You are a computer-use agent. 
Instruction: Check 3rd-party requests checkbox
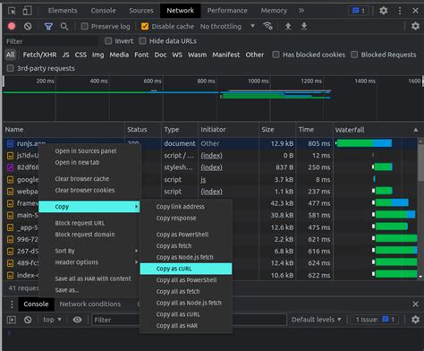click(x=10, y=68)
